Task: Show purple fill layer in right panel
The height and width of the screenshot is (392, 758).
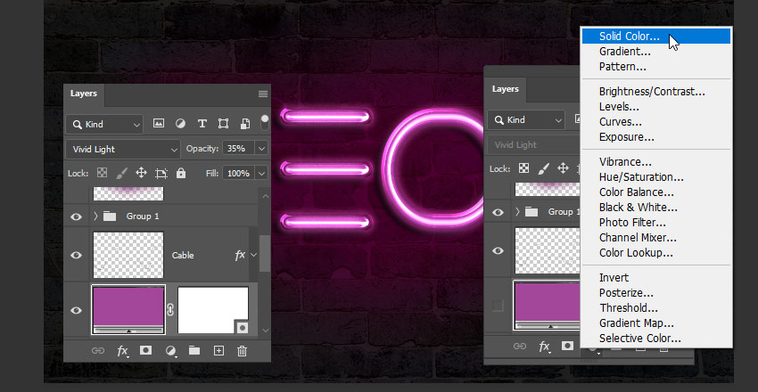Action: (x=498, y=306)
